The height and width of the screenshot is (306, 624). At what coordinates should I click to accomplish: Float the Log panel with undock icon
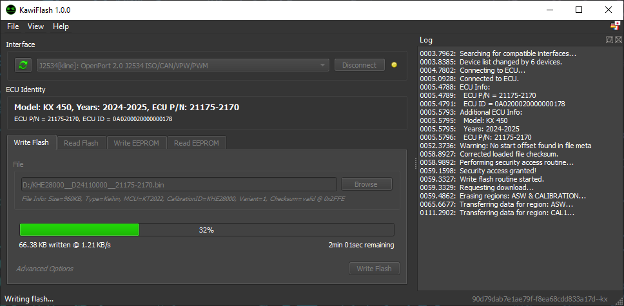pyautogui.click(x=609, y=39)
